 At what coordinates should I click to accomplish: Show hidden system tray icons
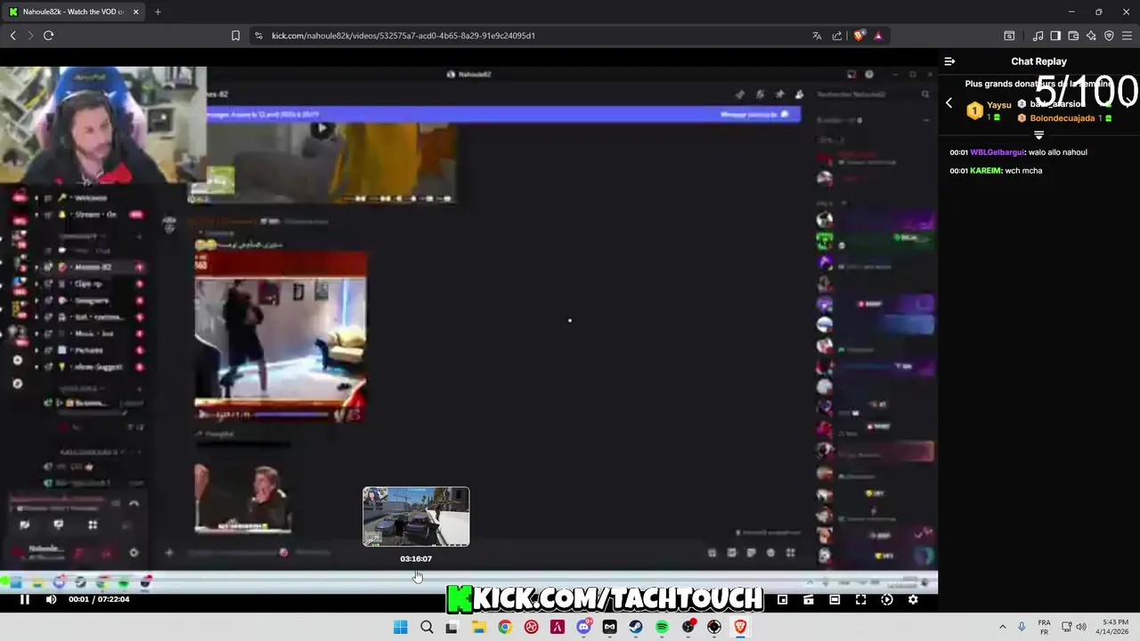[x=1002, y=627]
